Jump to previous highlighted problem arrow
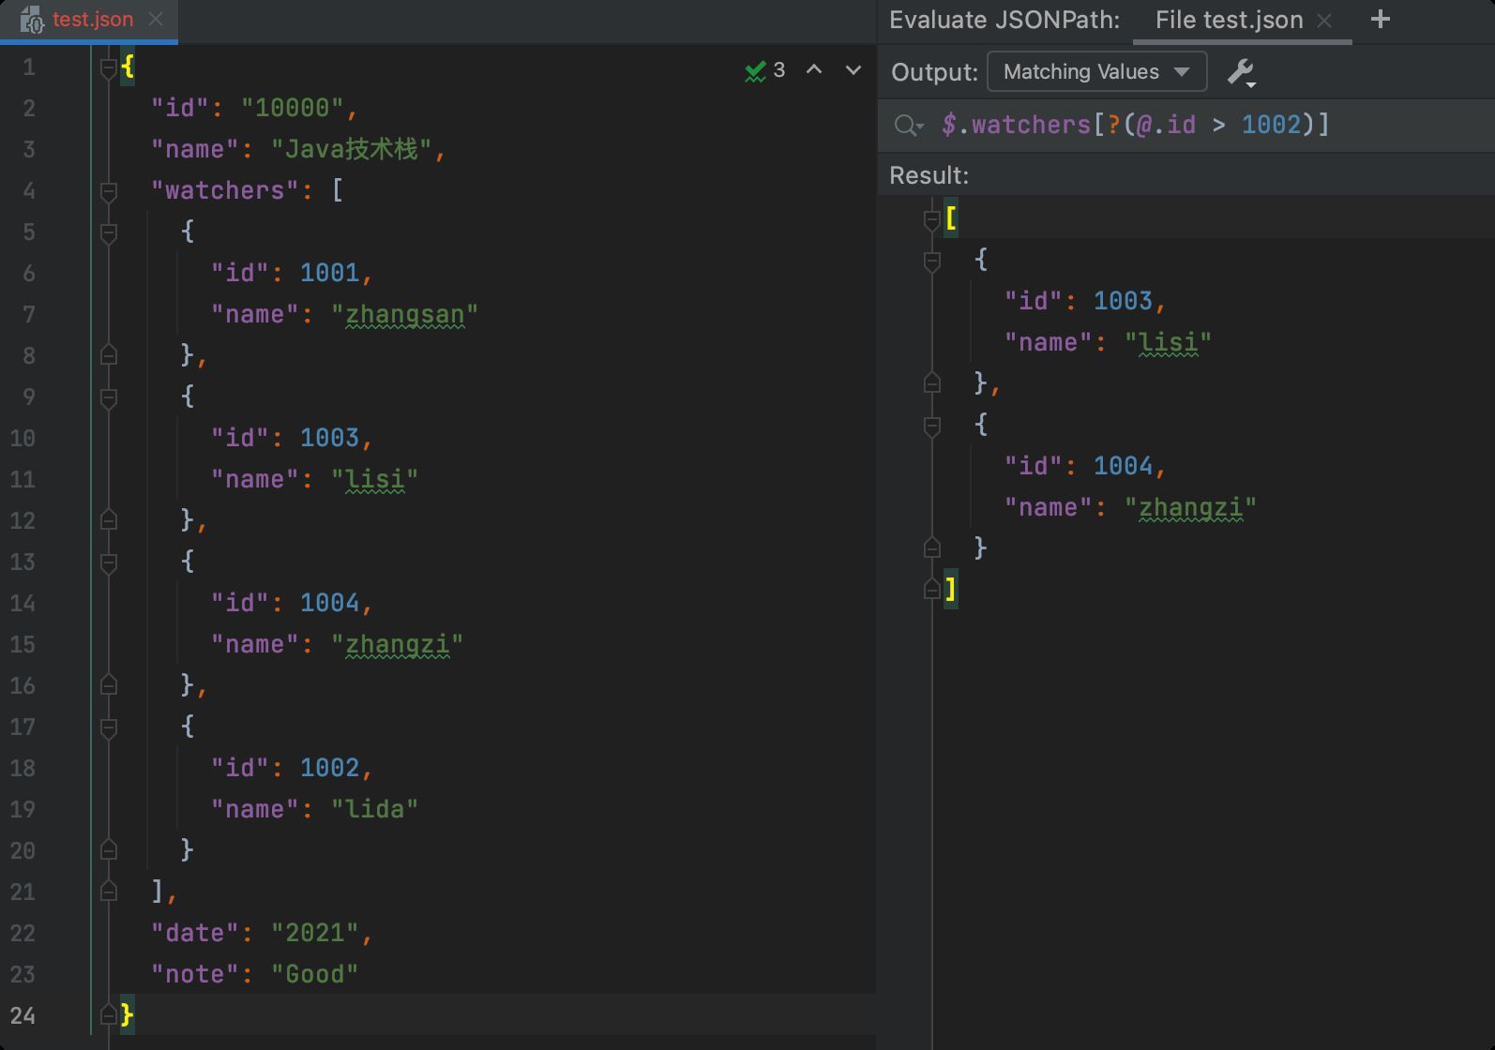Viewport: 1495px width, 1050px height. (814, 70)
